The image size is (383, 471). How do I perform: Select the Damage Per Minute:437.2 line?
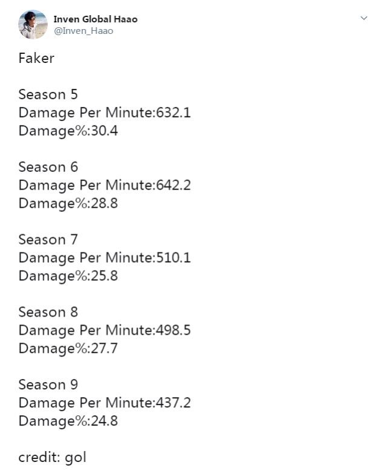click(x=105, y=403)
